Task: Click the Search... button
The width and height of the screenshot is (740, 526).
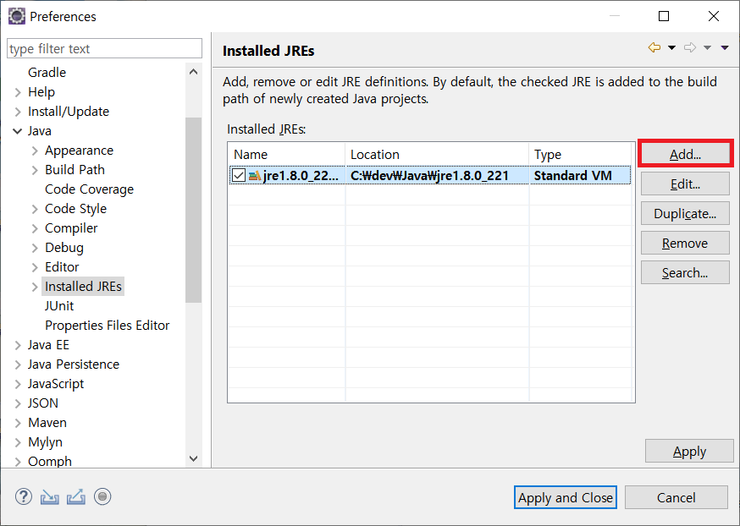Action: point(685,272)
